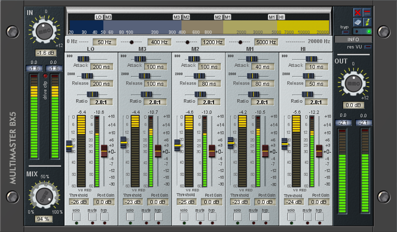
Task: Click the LO|M3 crossover marker in spectrum
Action: pos(103,17)
